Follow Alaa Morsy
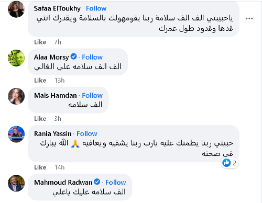Viewport: 262px width, 203px height. click(92, 57)
